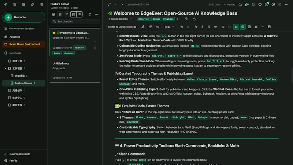
Task: Select the Feature Demos notebook in the tree
Action: tap(24, 83)
